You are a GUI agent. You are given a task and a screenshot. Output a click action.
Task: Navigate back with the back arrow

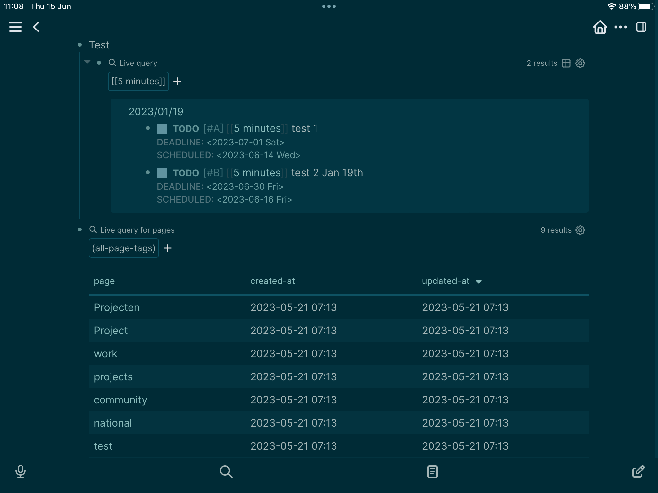(36, 27)
